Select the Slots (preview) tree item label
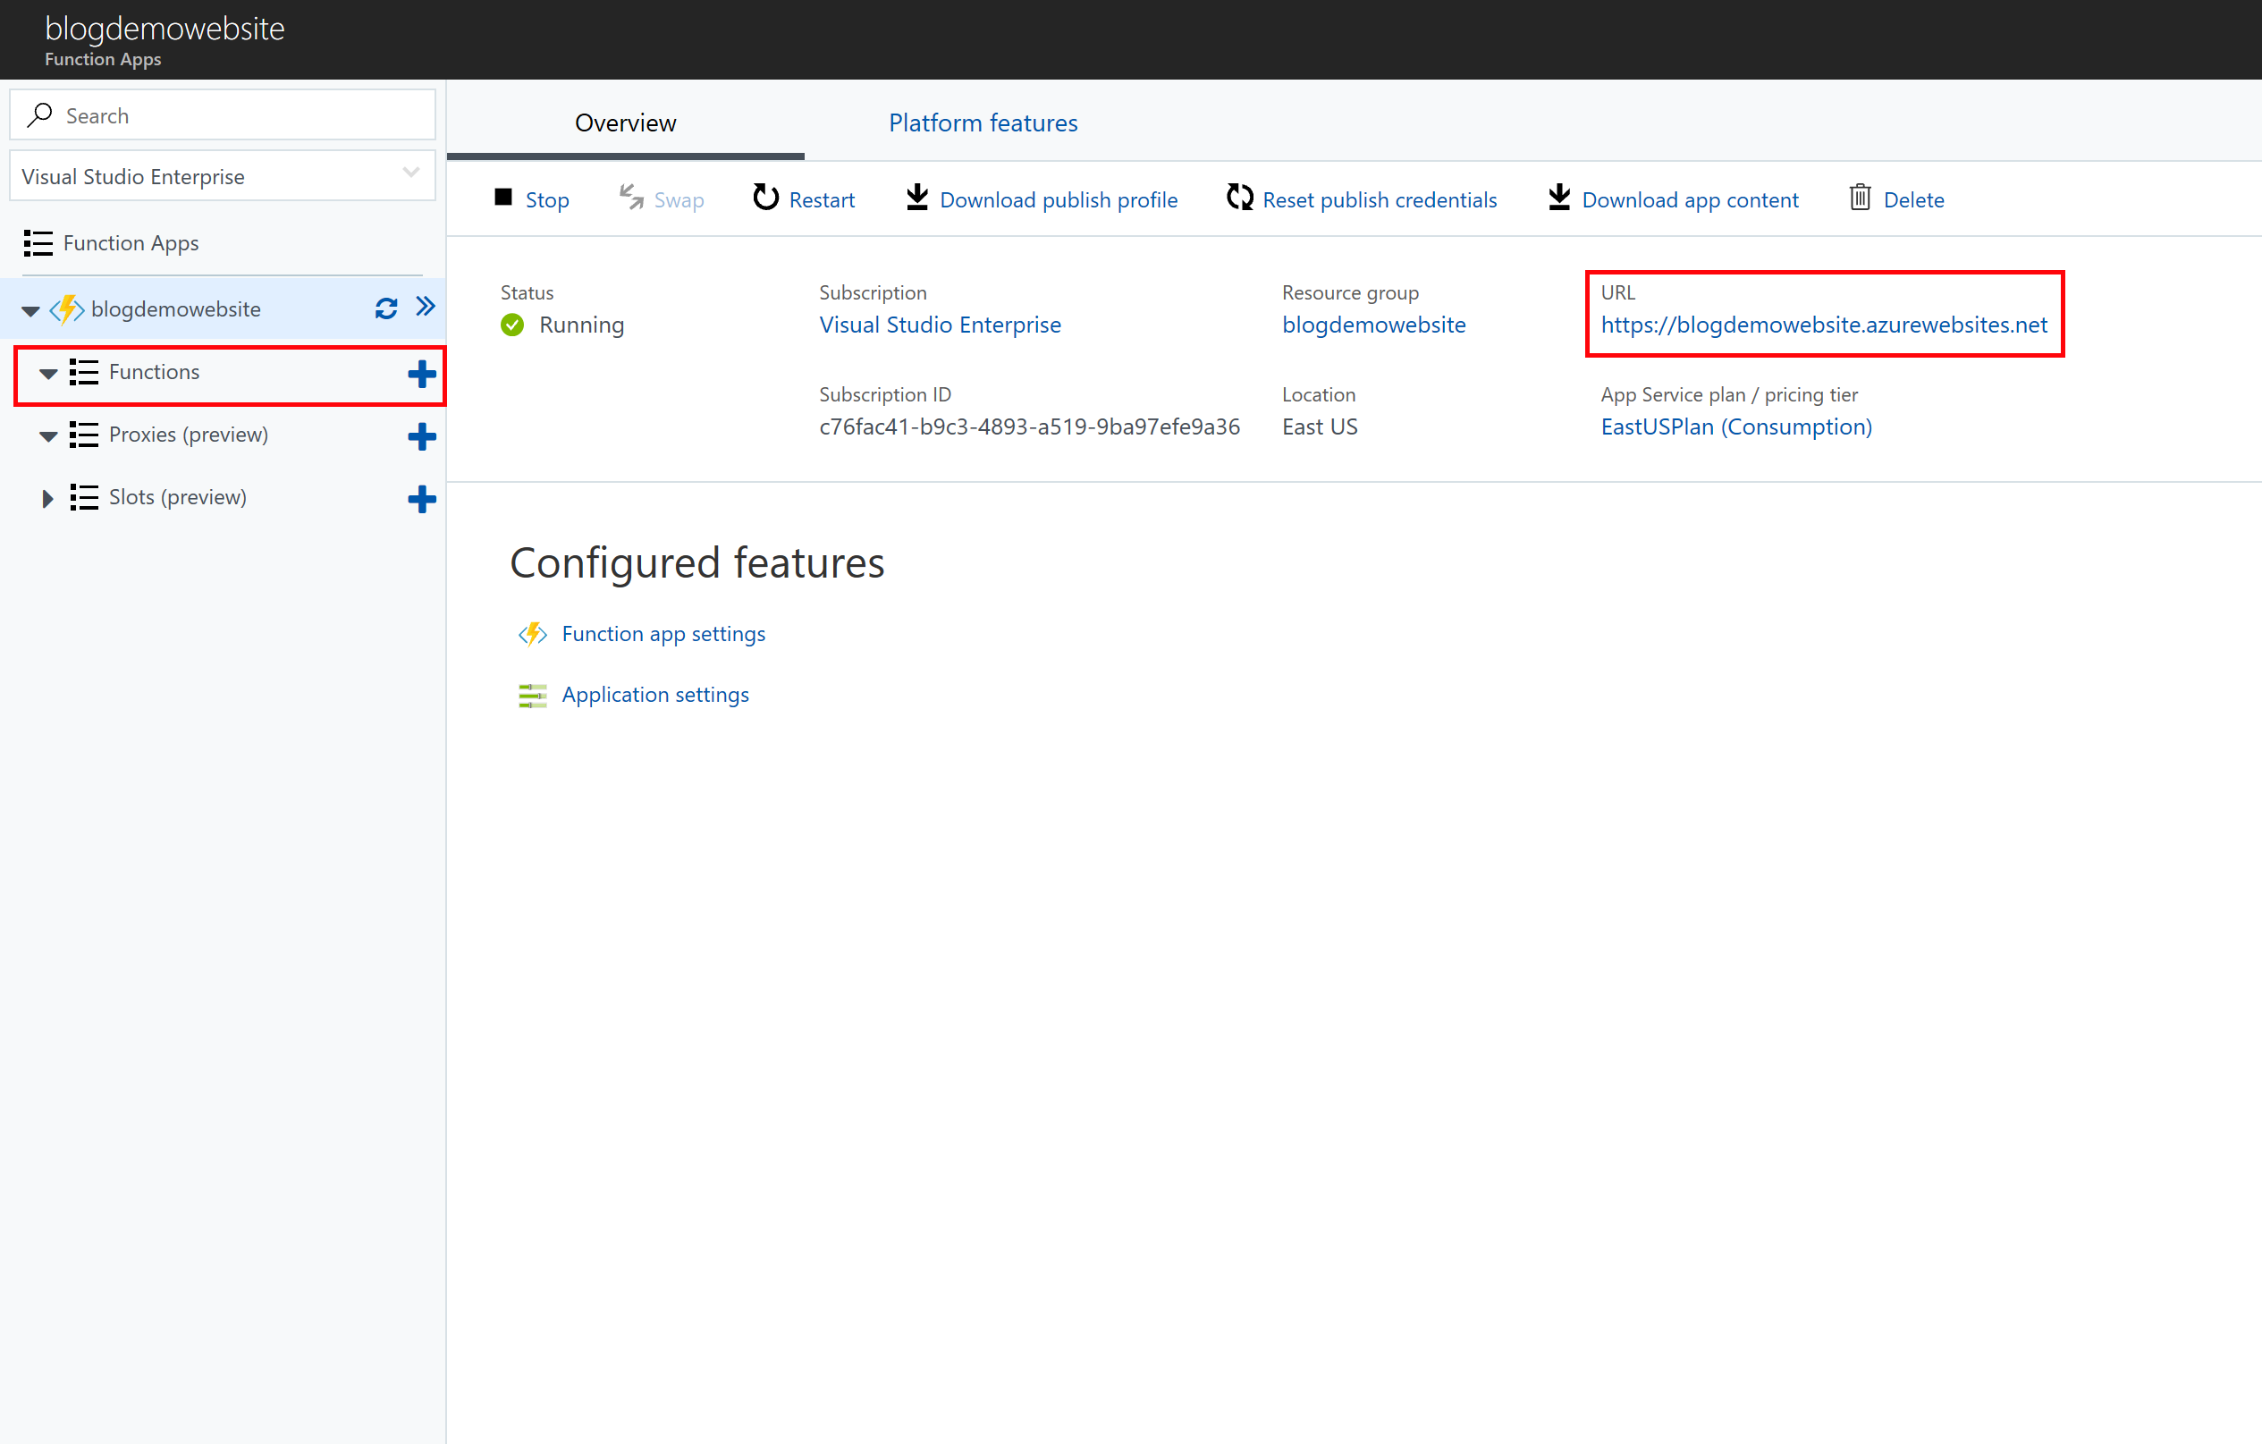2262x1444 pixels. [178, 497]
